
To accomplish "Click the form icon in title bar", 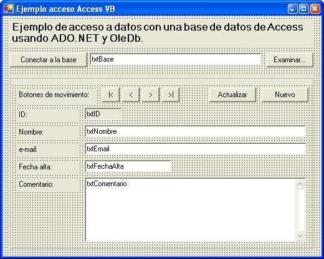I will tap(9, 9).
